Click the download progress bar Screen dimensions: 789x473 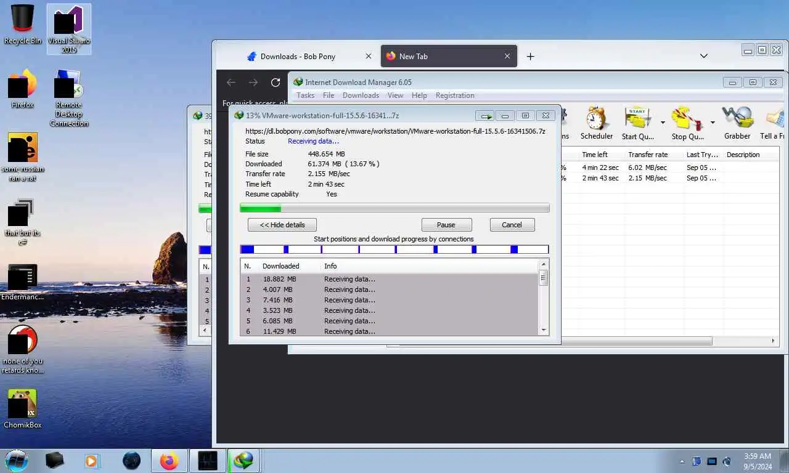(x=394, y=208)
